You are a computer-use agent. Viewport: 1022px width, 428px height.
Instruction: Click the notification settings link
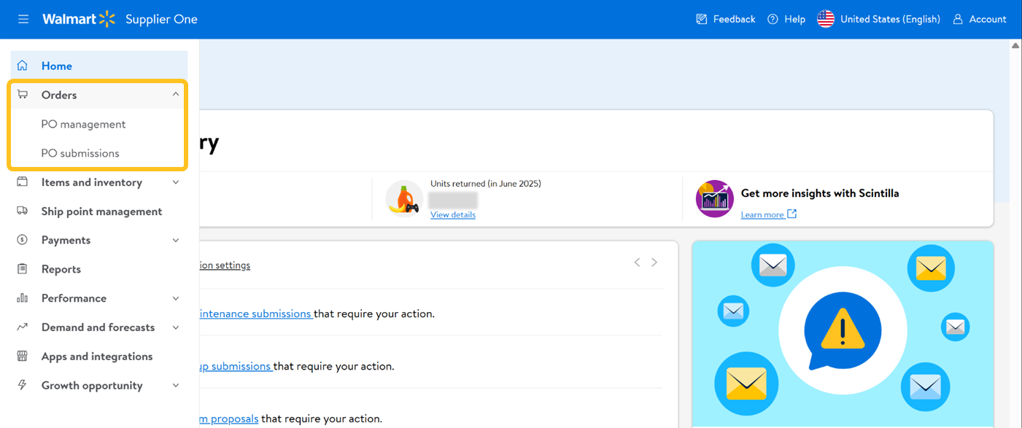click(225, 265)
